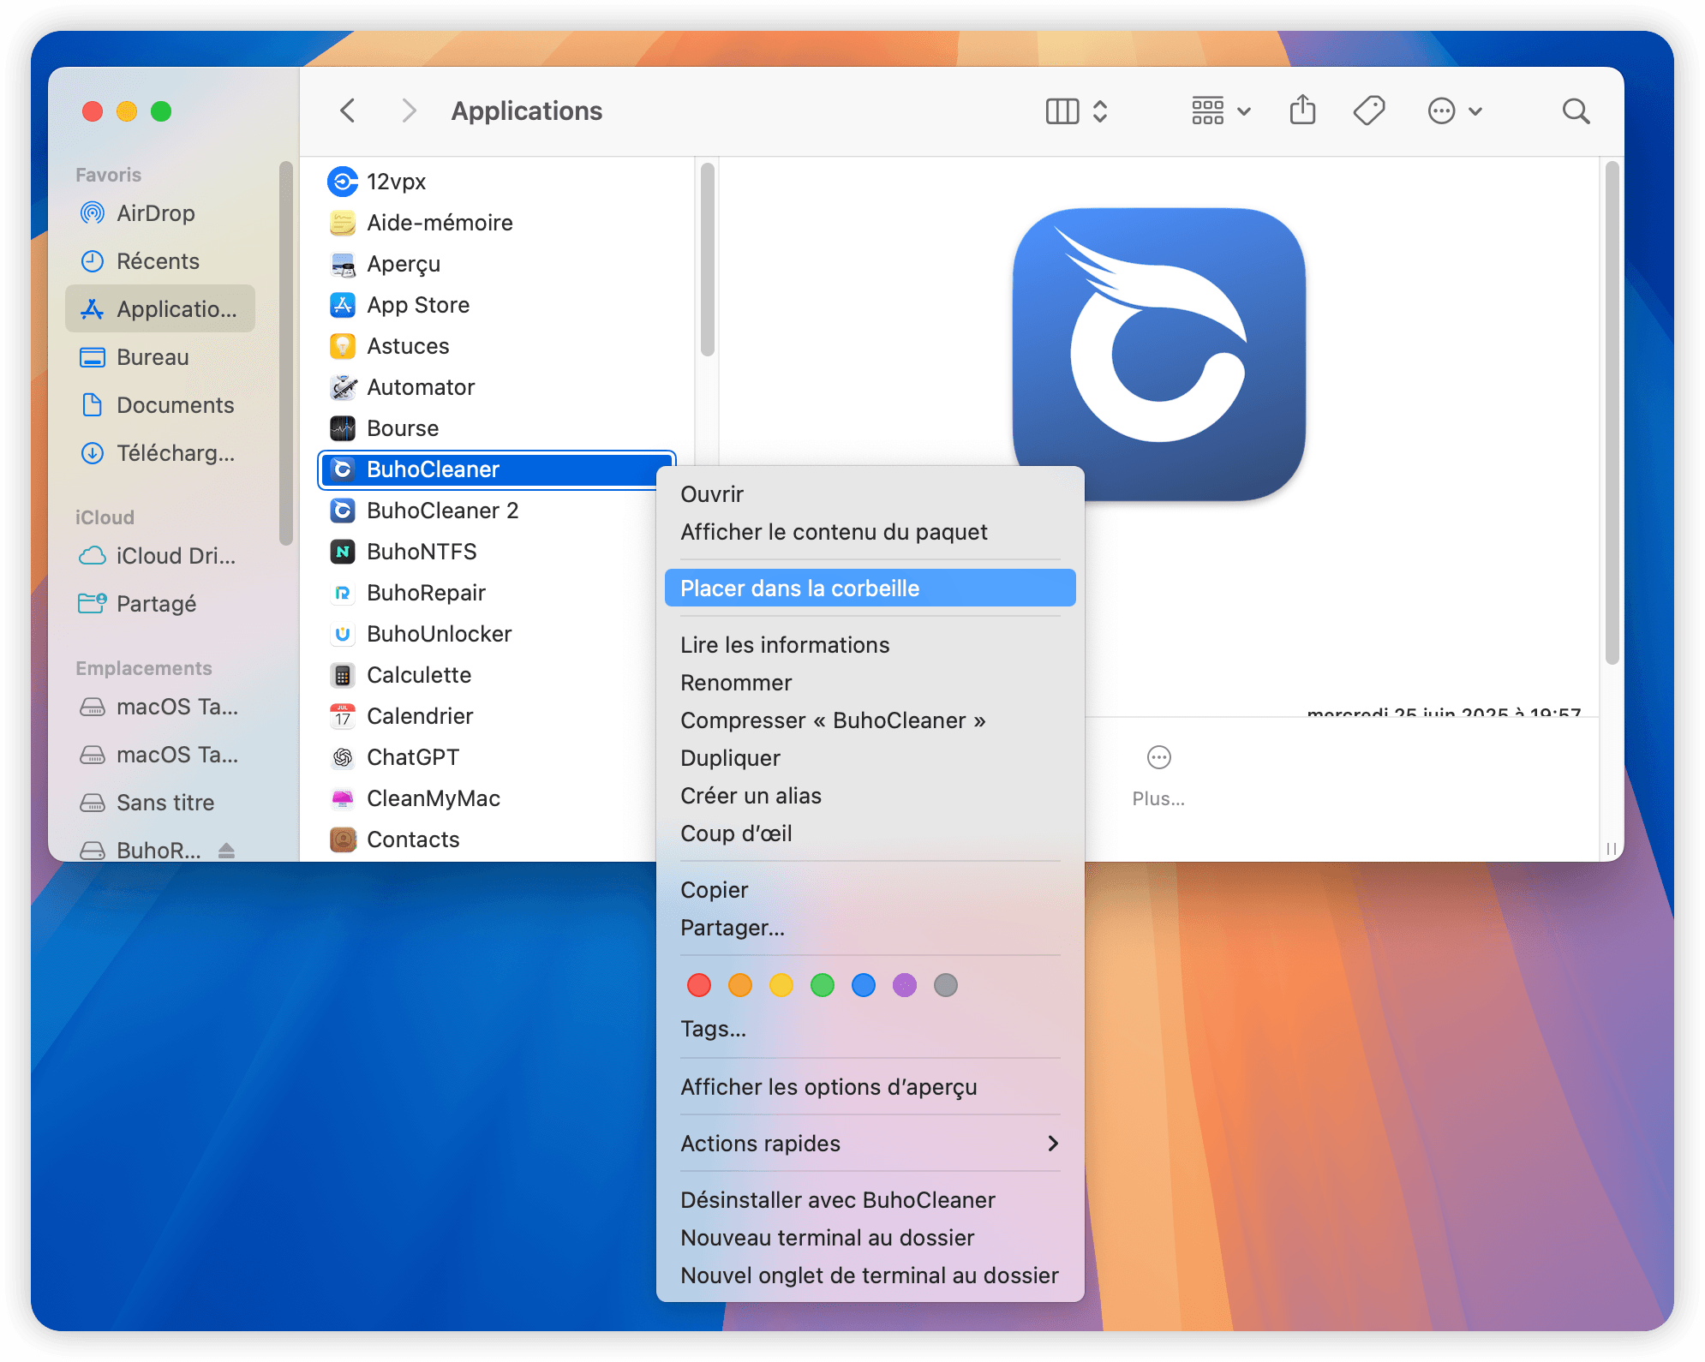Open Récents in the sidebar
This screenshot has height=1362, width=1705.
[160, 261]
